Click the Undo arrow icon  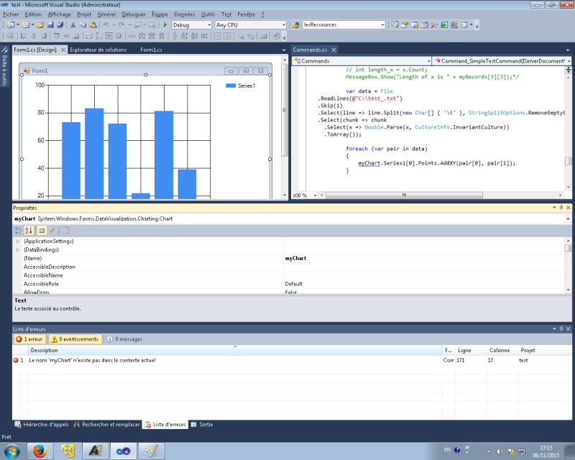106,24
